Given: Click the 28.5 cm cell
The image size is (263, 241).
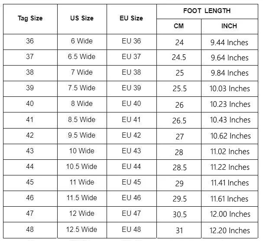Looking at the screenshot, I should pyautogui.click(x=179, y=167).
